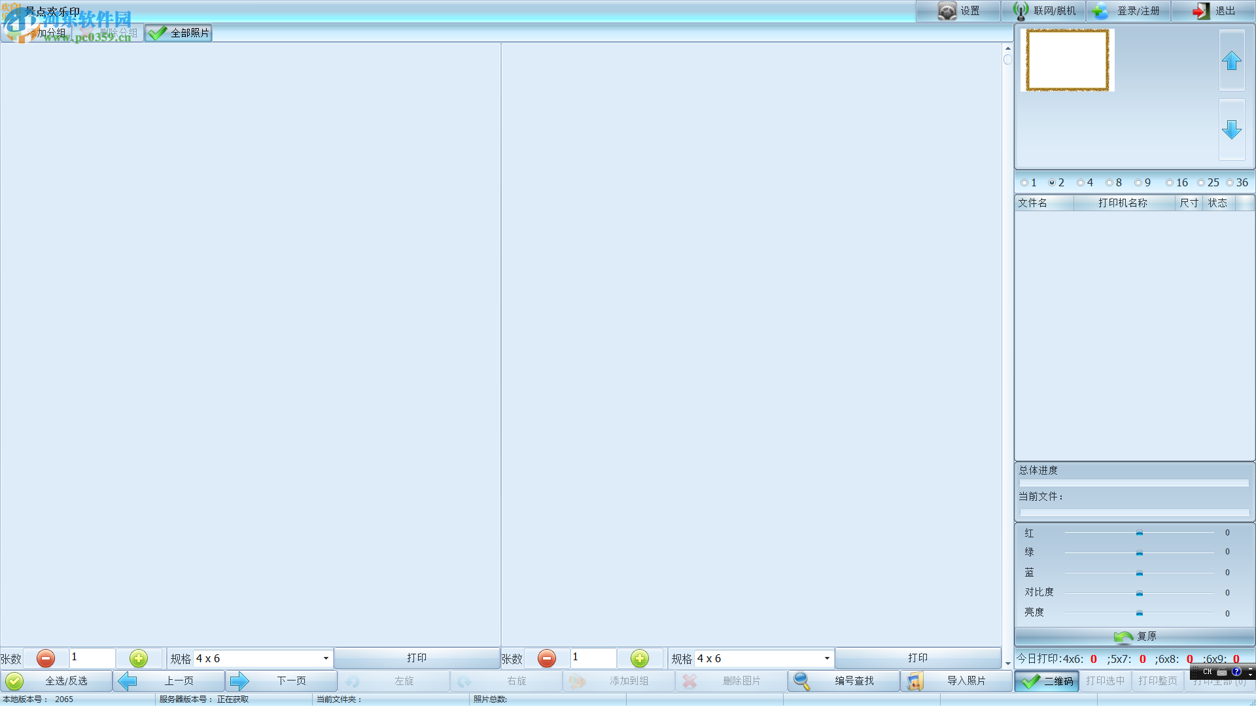Click the left panel Print button

[417, 658]
